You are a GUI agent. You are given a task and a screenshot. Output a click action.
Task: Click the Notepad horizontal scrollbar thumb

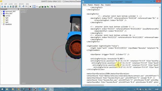click(x=94, y=85)
